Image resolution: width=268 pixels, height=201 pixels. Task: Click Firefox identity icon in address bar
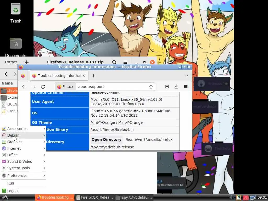point(65,87)
